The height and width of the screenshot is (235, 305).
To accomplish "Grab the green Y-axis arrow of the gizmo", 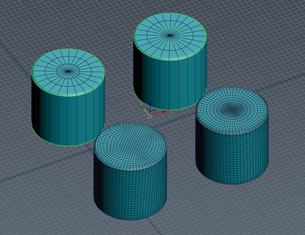I will point(142,107).
